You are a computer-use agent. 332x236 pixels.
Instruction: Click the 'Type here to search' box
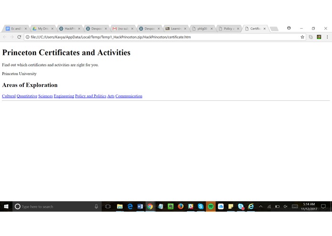[57, 206]
